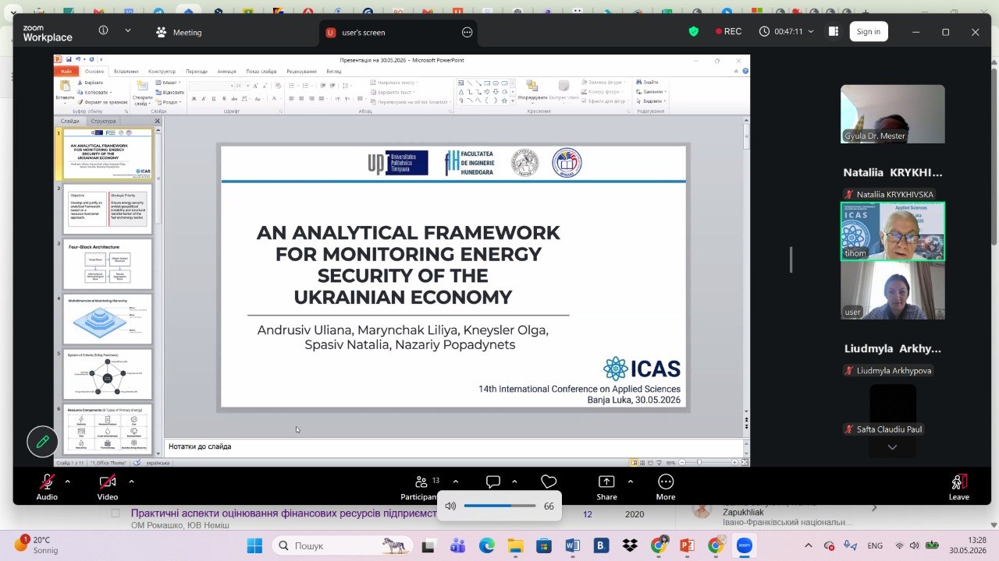
Task: Open Microsoft Teams from the taskbar
Action: point(457,545)
